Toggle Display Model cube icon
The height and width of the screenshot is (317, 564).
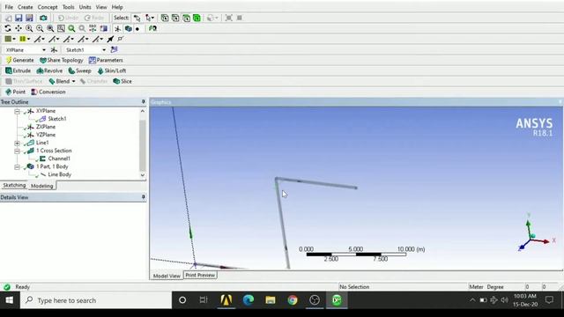click(x=128, y=28)
